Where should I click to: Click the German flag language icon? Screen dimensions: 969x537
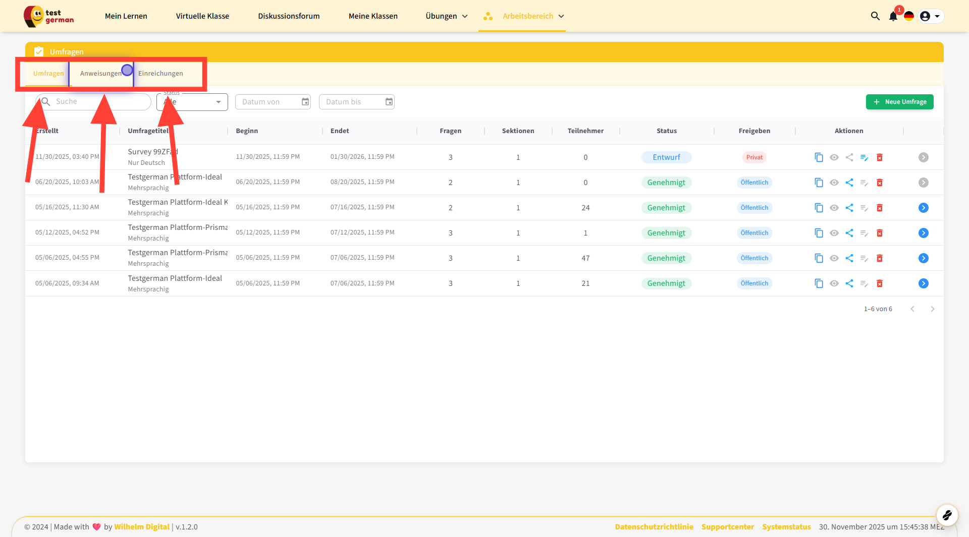pyautogui.click(x=909, y=16)
